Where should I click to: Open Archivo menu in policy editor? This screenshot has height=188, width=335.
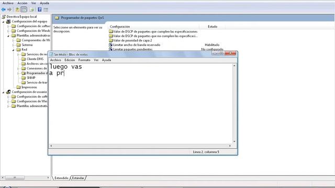pyautogui.click(x=8, y=3)
